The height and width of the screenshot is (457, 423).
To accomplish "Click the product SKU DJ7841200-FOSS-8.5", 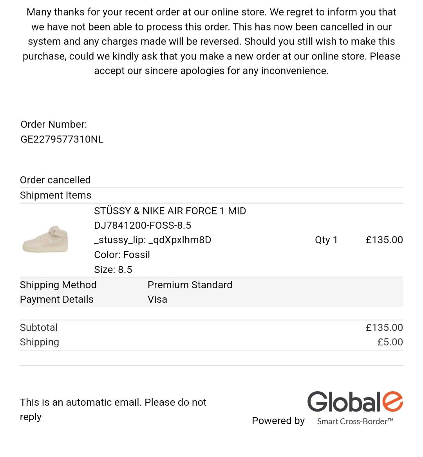I will pyautogui.click(x=143, y=226).
